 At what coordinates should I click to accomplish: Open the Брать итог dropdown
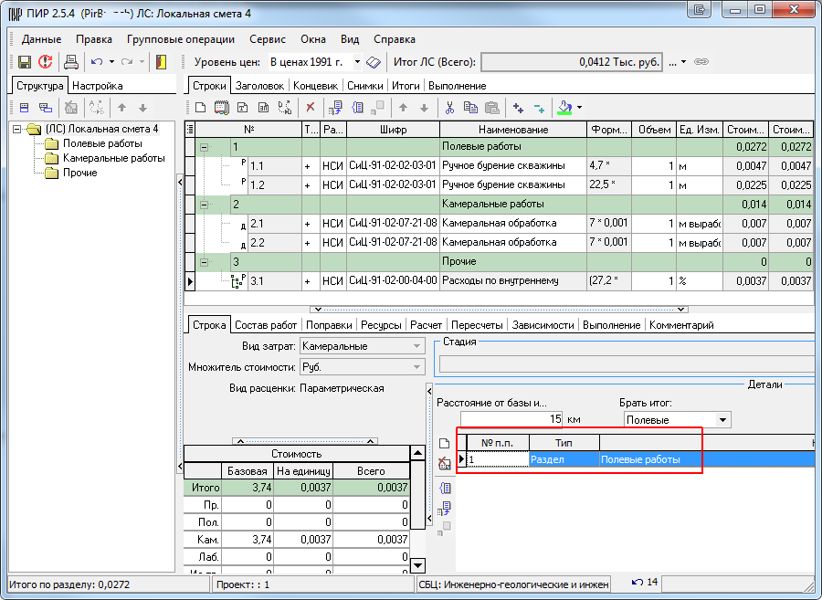tap(723, 420)
